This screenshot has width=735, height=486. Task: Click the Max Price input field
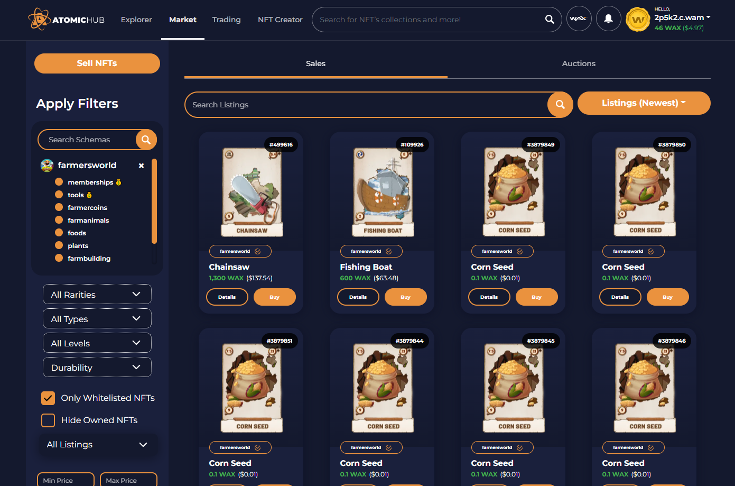tap(128, 480)
